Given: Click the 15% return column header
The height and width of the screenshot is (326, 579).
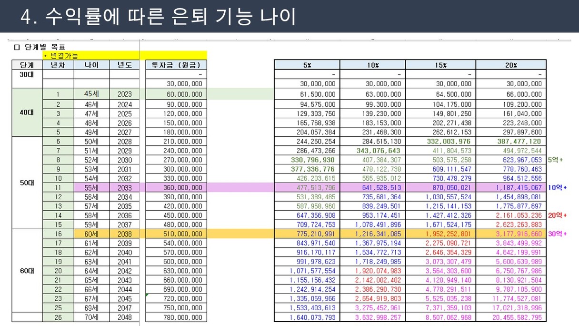Looking at the screenshot, I should [x=440, y=65].
